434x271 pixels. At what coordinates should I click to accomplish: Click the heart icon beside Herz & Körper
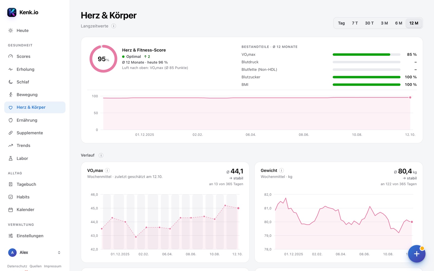11,108
